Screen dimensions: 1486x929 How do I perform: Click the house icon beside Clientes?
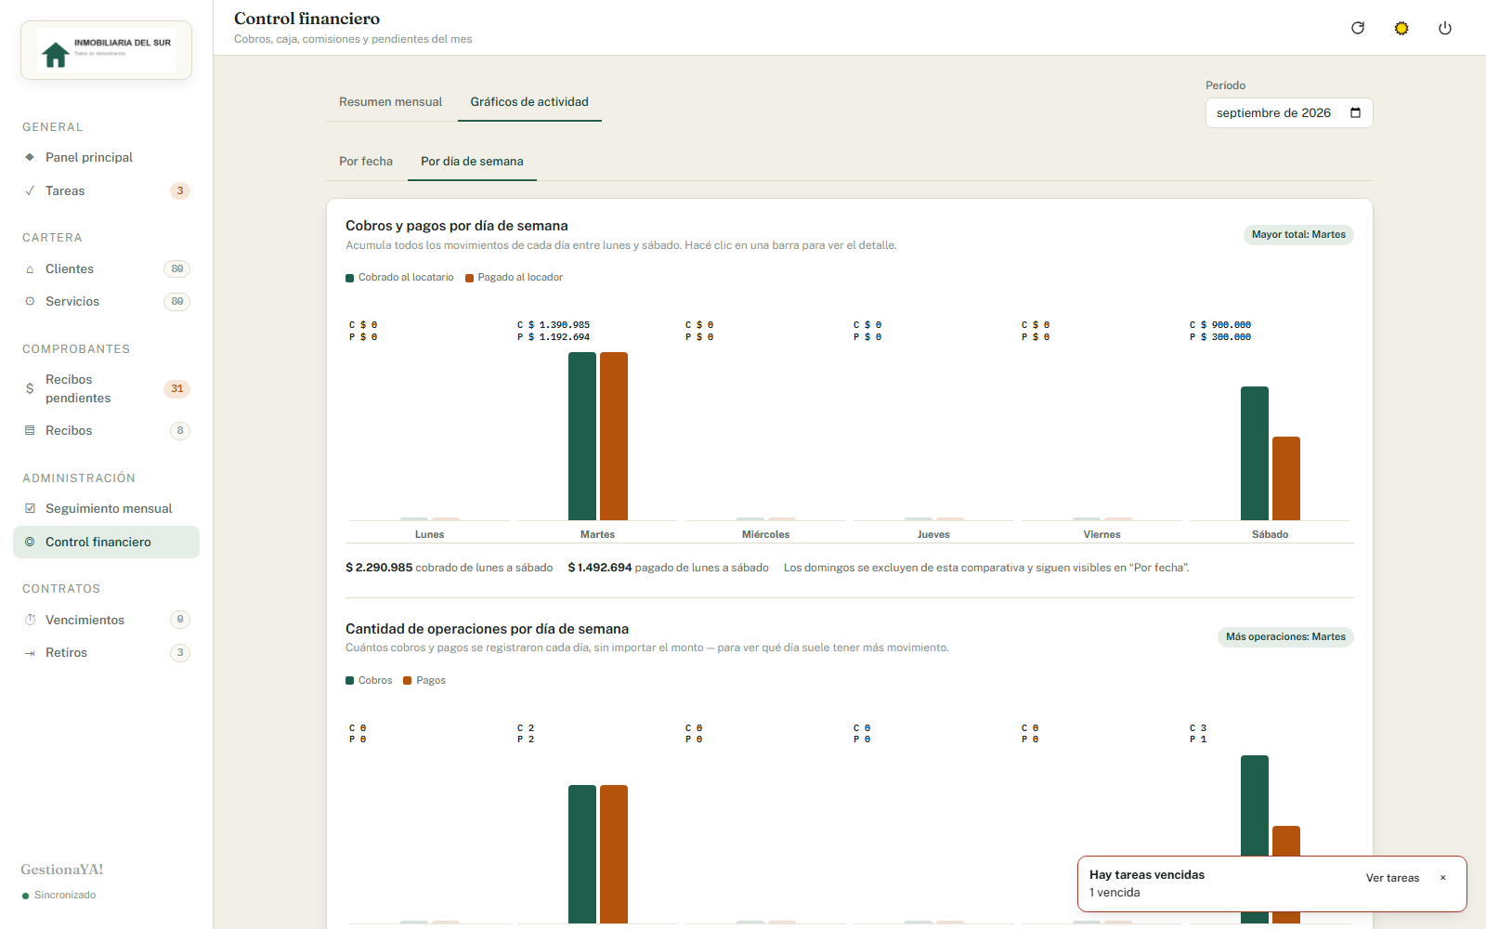(30, 268)
